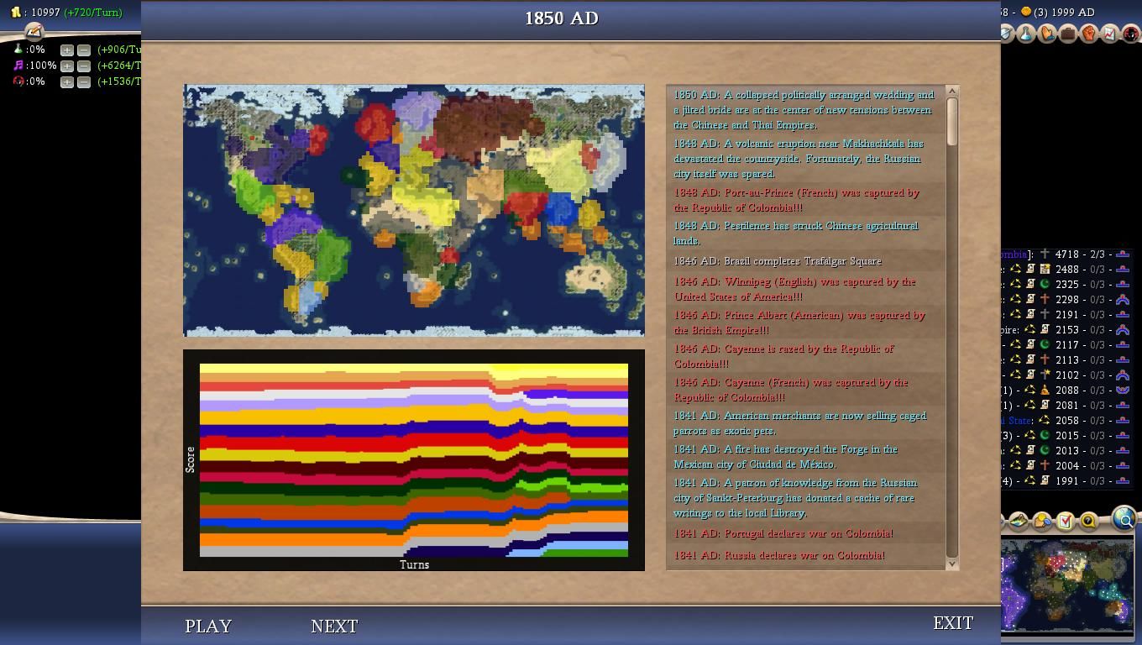Screen dimensions: 1142x645
Task: Click the attitude icon in the 2298 row
Action: click(x=1123, y=299)
